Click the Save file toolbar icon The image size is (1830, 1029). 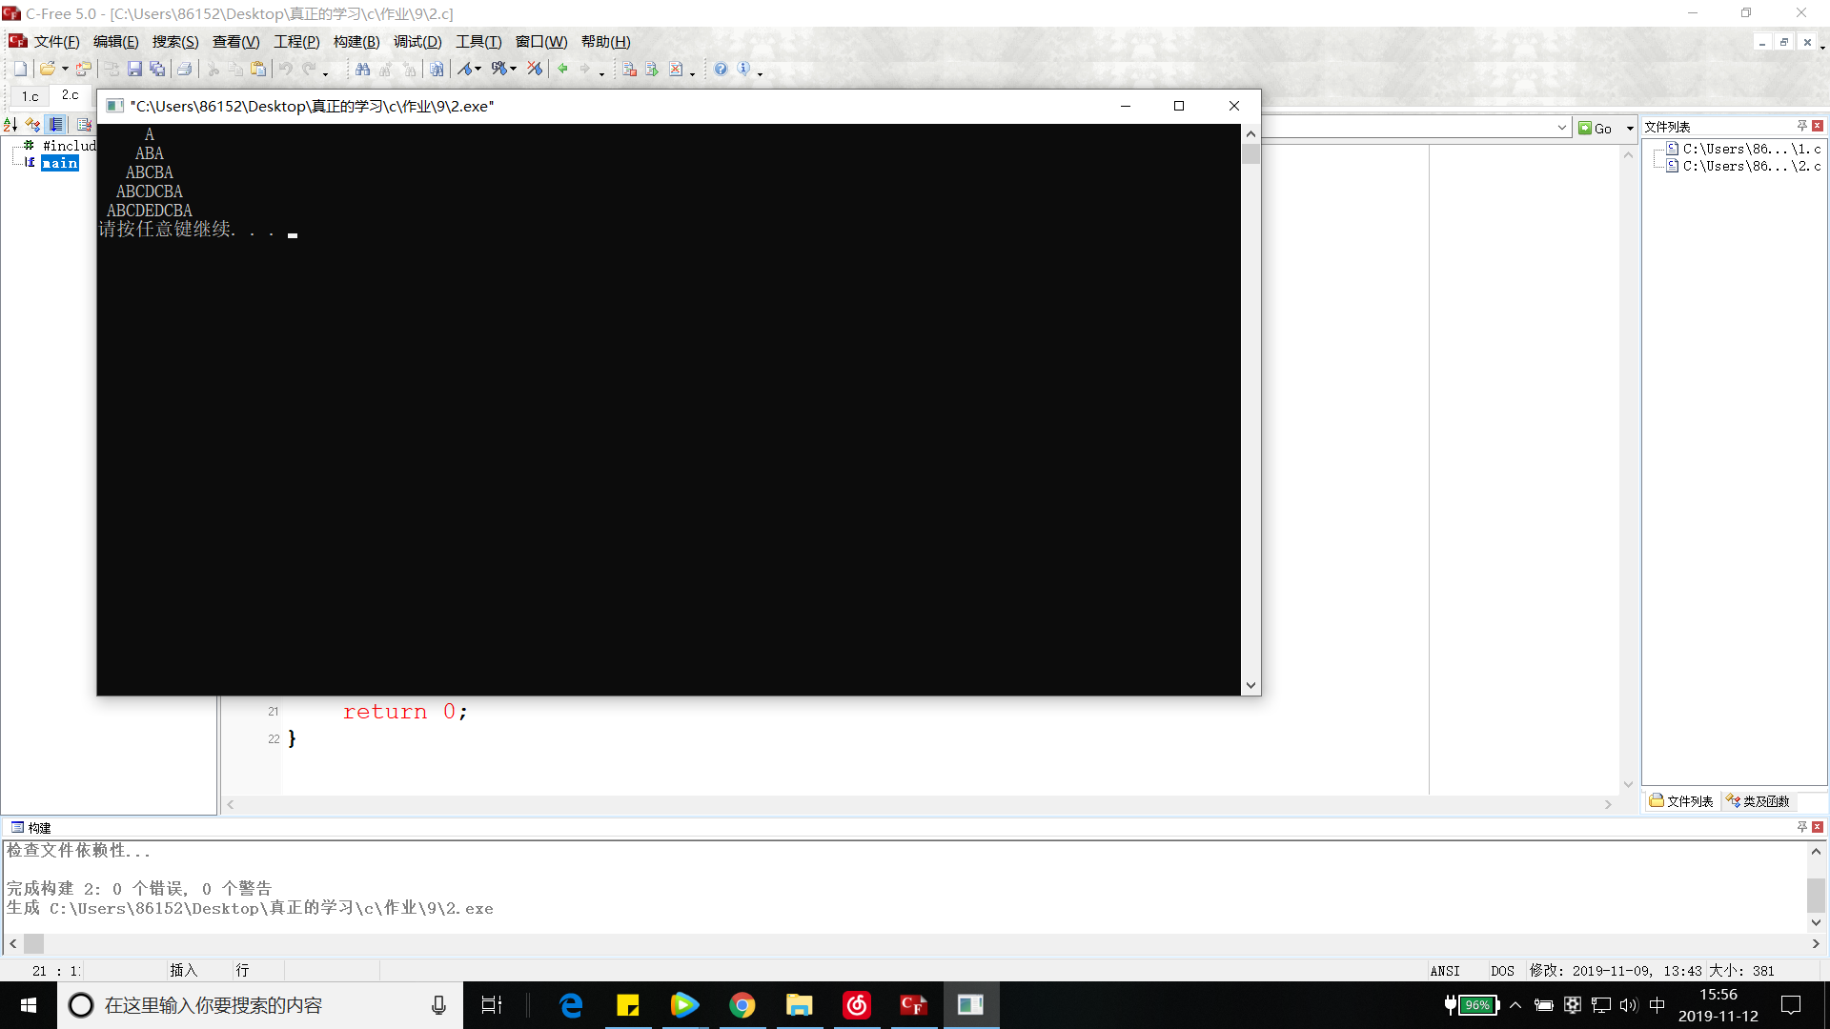[x=134, y=69]
